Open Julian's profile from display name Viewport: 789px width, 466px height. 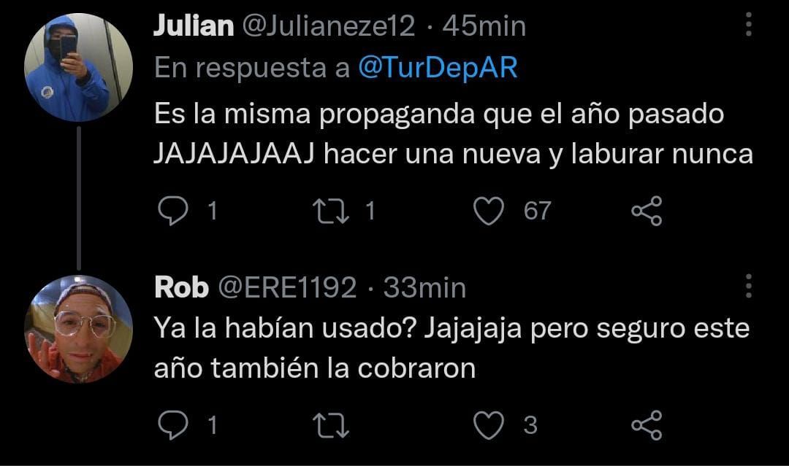(x=194, y=26)
